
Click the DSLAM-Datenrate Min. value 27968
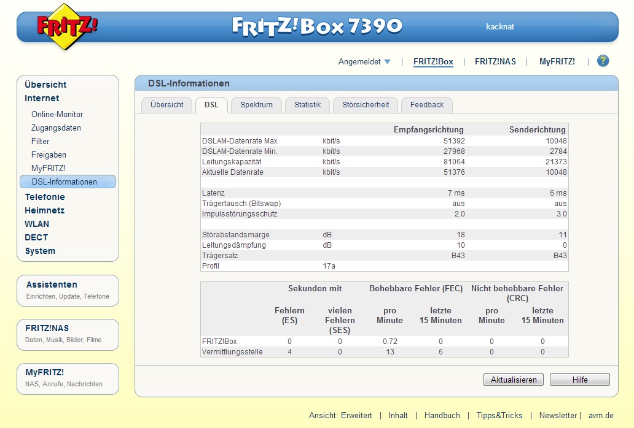(x=454, y=151)
